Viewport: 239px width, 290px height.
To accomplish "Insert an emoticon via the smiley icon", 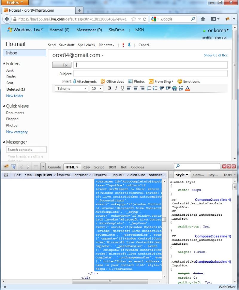I will 180,81.
